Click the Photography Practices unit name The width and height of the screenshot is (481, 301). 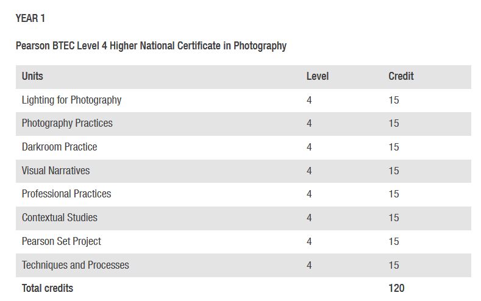point(67,123)
